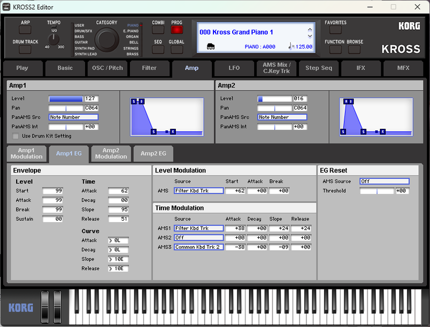Click the Amp2 Pan slider
This screenshot has width=430, height=327.
click(x=275, y=108)
